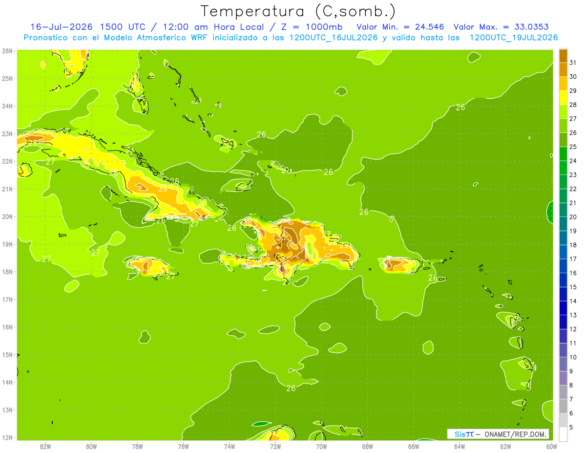Image resolution: width=586 pixels, height=453 pixels.
Task: Select the "Valor Min. = 24.546" text
Action: click(399, 27)
